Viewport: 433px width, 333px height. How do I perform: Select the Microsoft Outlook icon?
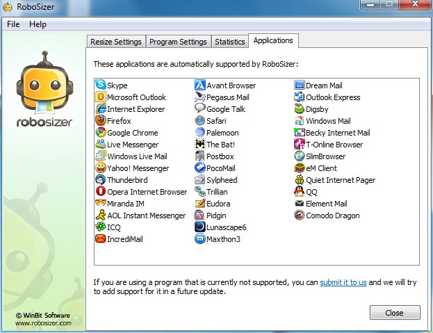101,97
